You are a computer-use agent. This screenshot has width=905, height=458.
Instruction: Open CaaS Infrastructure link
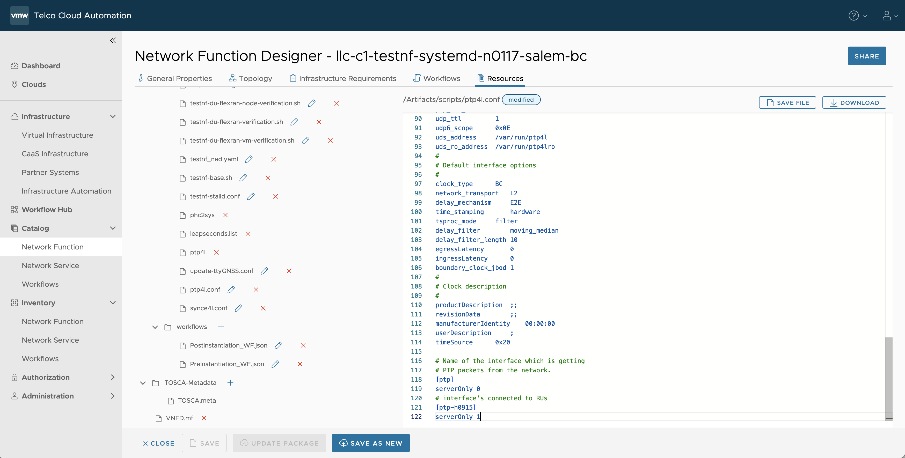(55, 153)
